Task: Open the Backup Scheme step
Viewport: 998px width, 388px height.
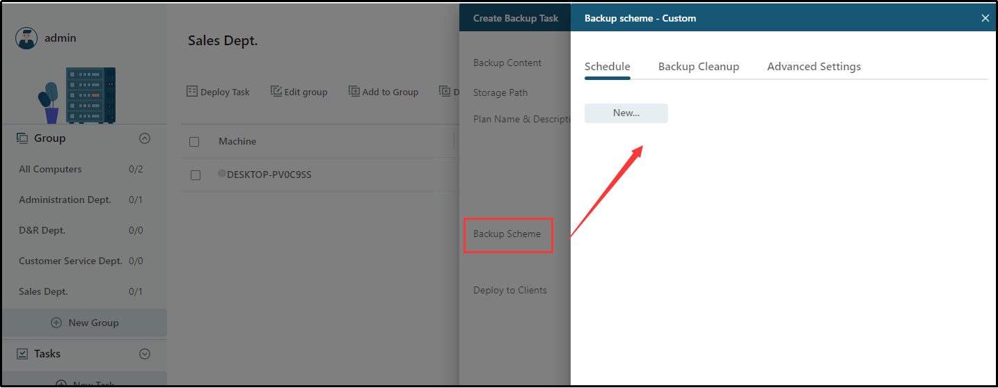Action: (x=507, y=234)
